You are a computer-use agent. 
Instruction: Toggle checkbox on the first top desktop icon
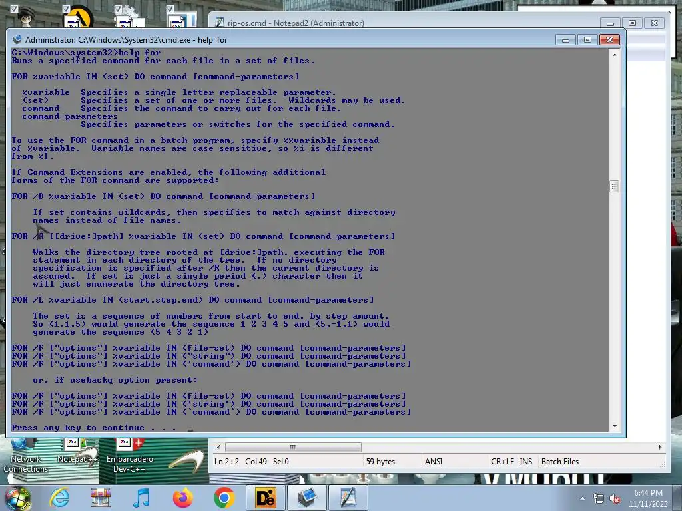pyautogui.click(x=14, y=9)
